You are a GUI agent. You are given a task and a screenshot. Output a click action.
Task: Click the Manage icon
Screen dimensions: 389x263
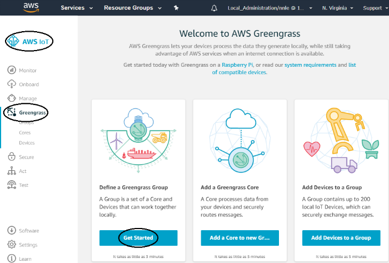12,98
